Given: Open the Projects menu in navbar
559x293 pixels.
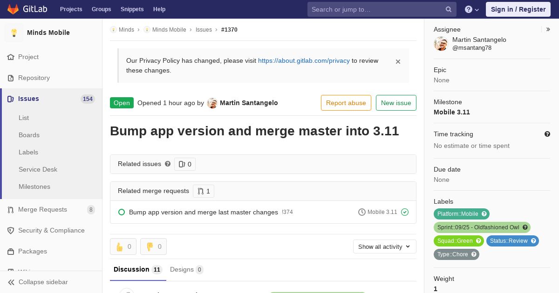Looking at the screenshot, I should tap(71, 9).
